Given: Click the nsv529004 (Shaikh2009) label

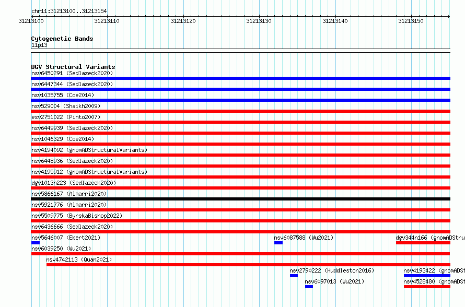Looking at the screenshot, I should [x=66, y=106].
